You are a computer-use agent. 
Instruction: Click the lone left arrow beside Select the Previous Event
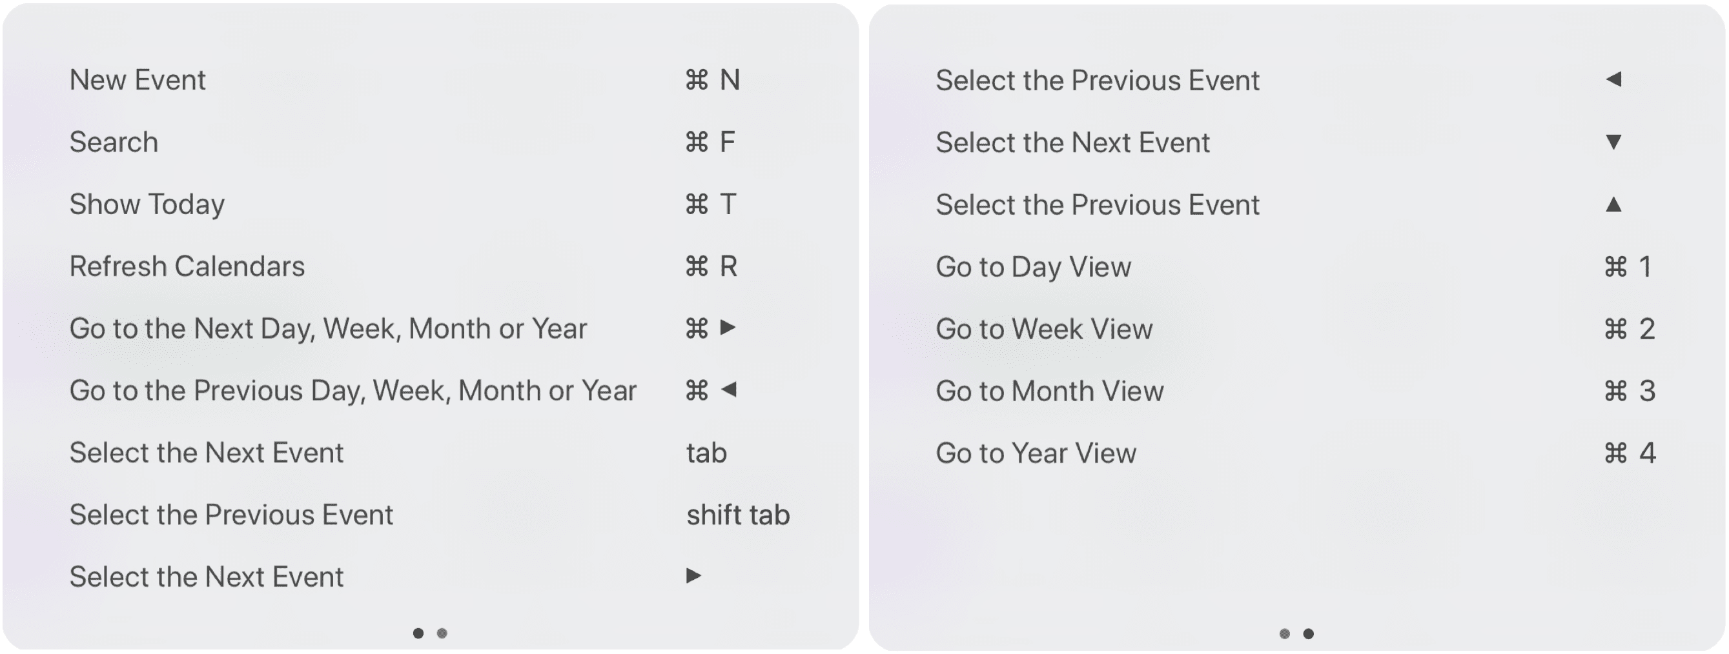[1613, 79]
